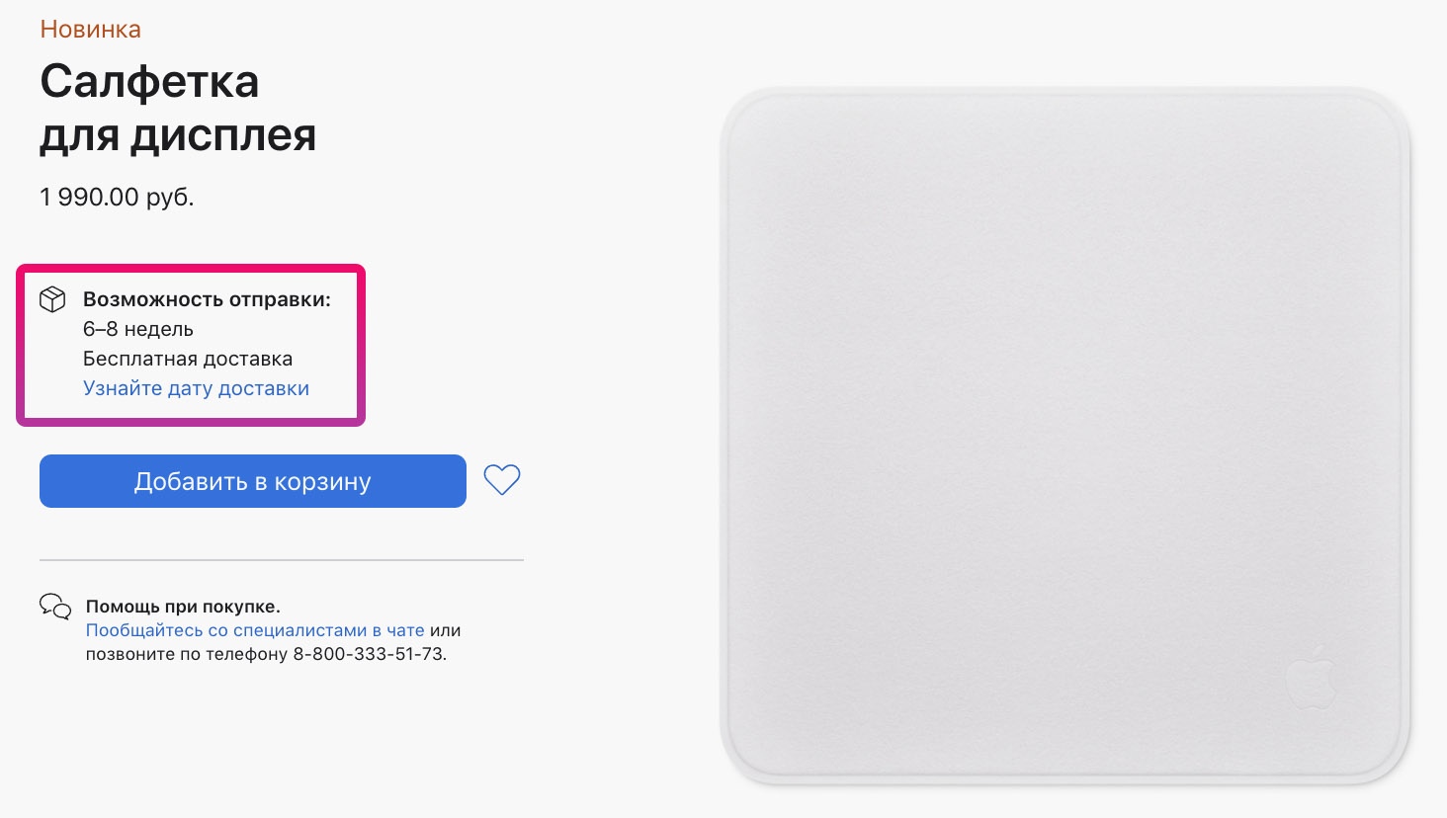The image size is (1447, 818).
Task: Click the "Добавить в корзину" button
Action: 253,481
